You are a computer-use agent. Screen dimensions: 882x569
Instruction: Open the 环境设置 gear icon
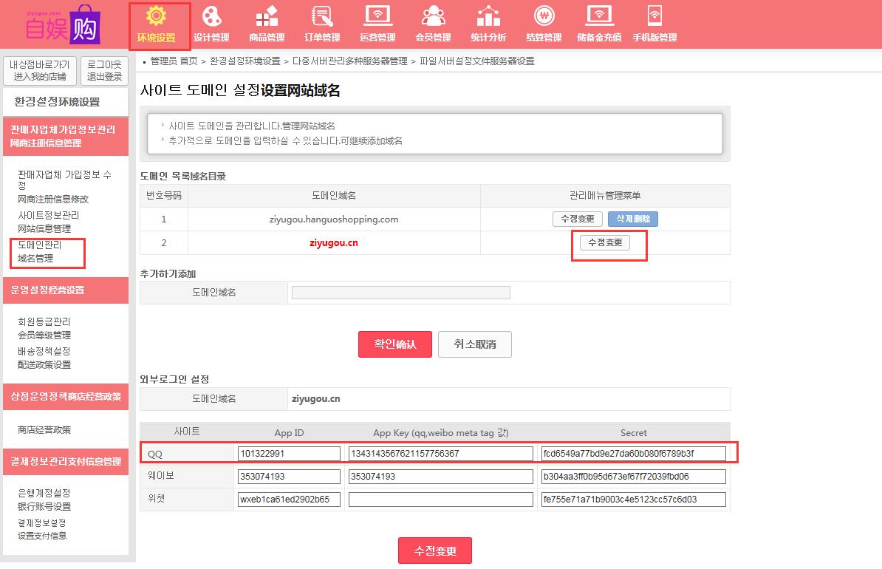pos(157,18)
